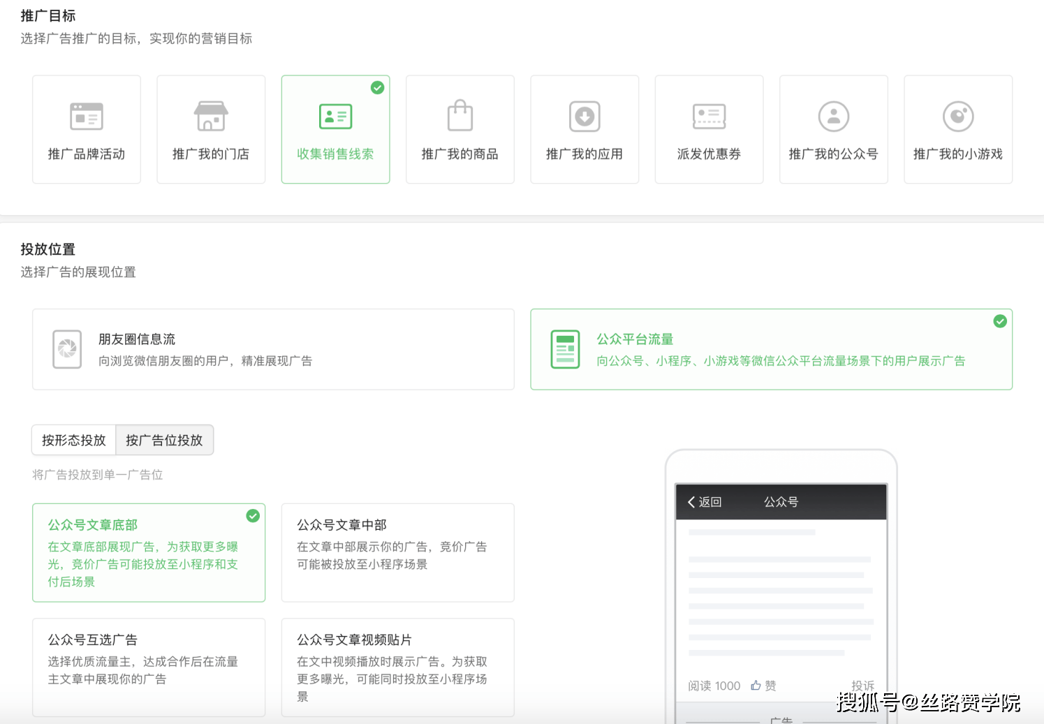The height and width of the screenshot is (724, 1044).
Task: Choose the 公众号文章视频贴片 ad slot
Action: click(398, 667)
